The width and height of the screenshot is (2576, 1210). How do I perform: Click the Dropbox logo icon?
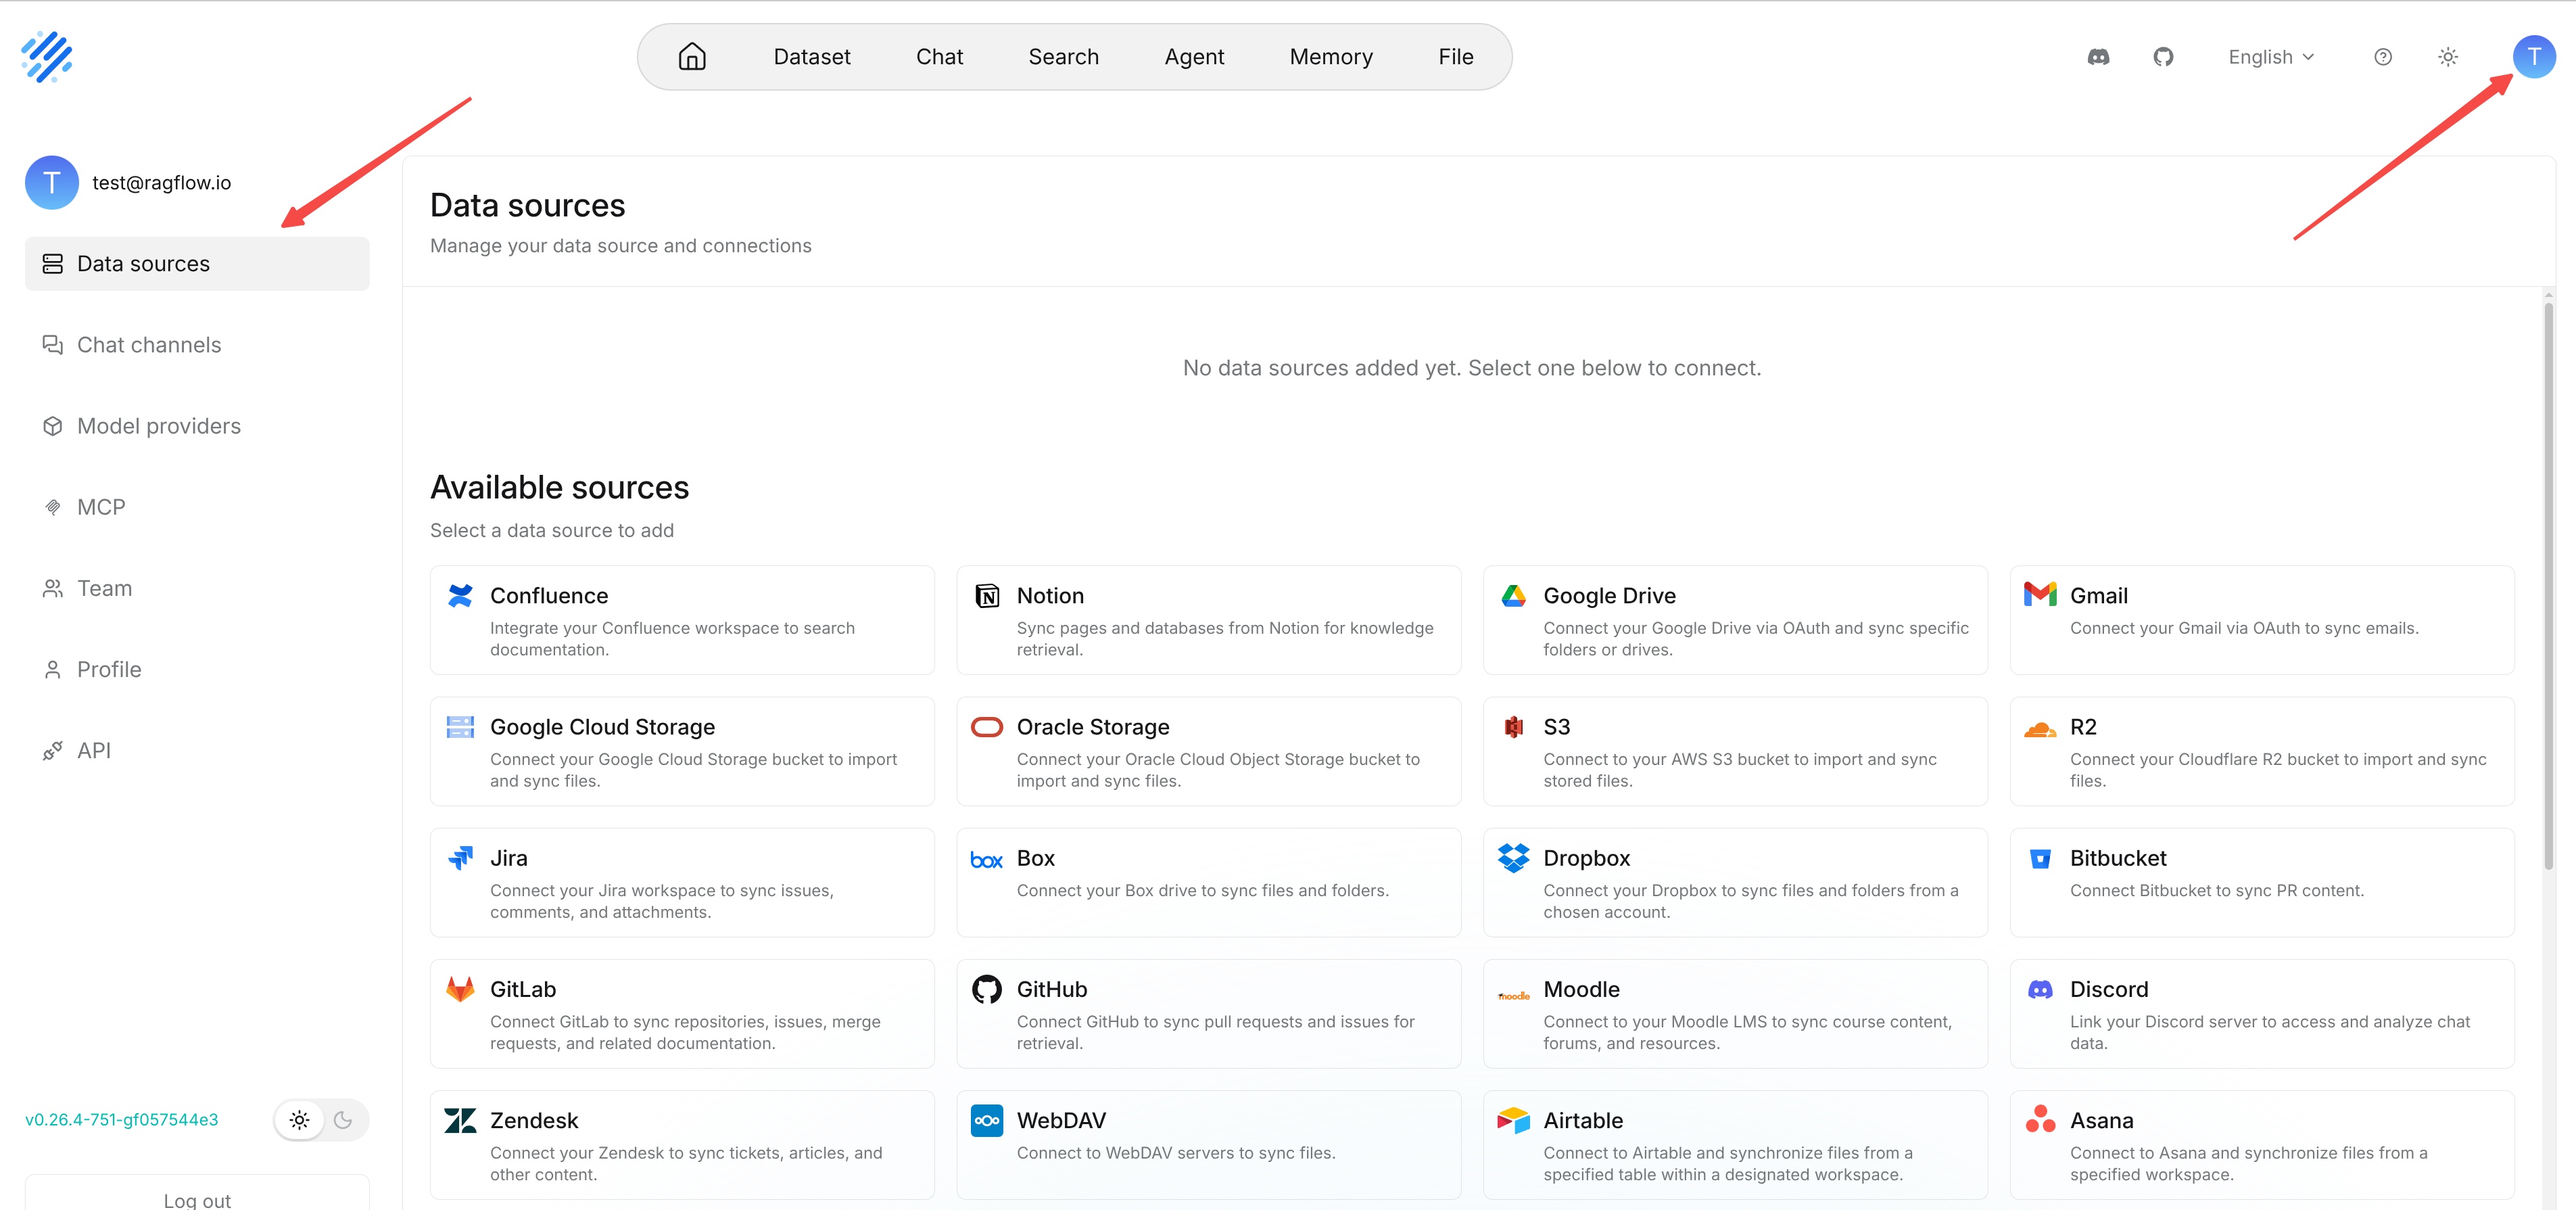[1514, 858]
